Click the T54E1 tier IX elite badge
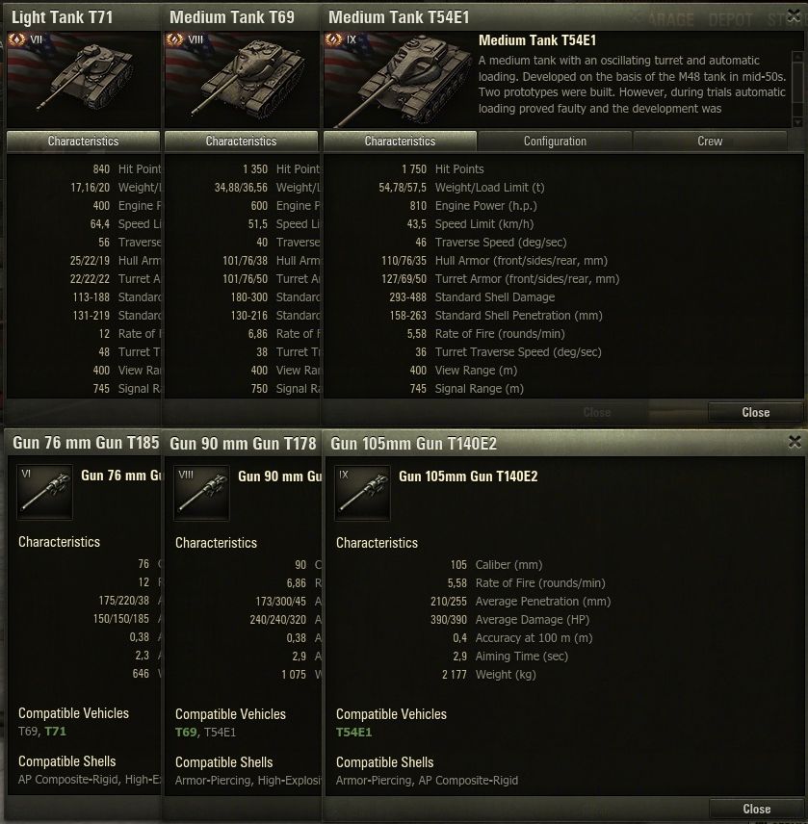 [334, 39]
